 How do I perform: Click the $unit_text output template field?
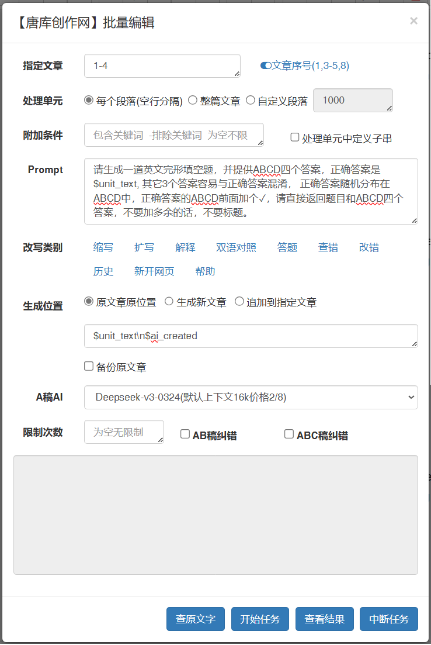251,336
